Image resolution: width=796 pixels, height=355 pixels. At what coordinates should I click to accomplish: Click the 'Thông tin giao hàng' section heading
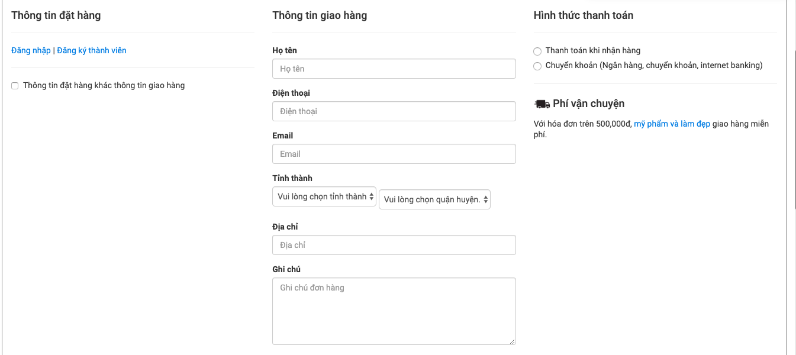(320, 15)
